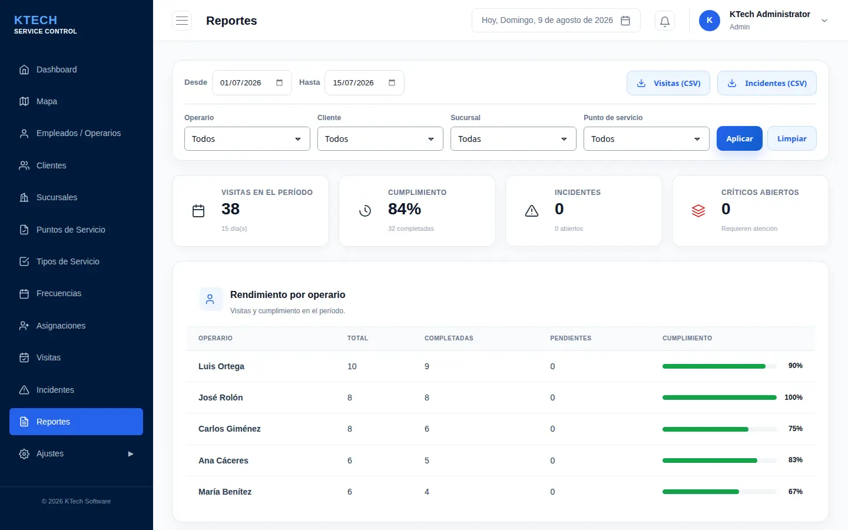Click the red layers icon in Críticos Abiertos card
The height and width of the screenshot is (530, 848).
pyautogui.click(x=698, y=211)
